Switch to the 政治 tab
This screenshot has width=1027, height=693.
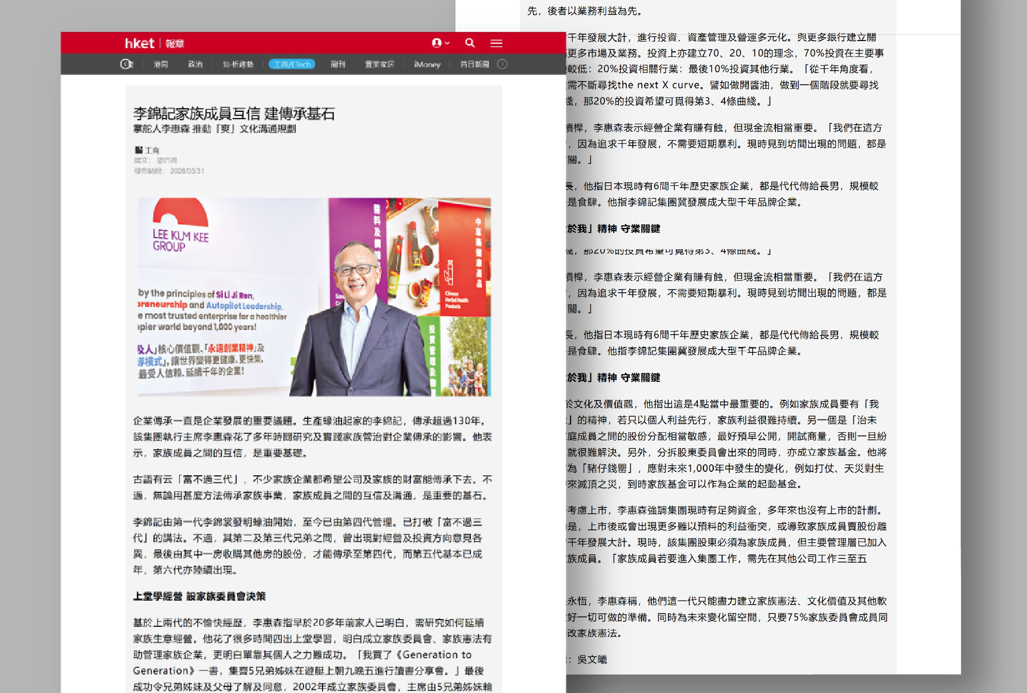click(x=195, y=64)
